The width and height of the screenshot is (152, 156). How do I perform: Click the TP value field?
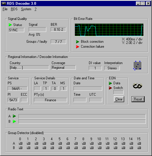point(46,88)
